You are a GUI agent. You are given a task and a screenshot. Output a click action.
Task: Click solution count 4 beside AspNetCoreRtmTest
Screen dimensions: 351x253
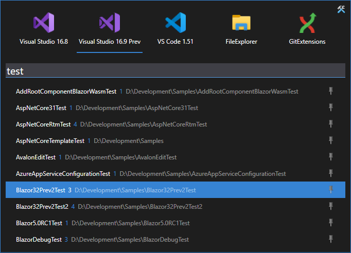click(75, 124)
